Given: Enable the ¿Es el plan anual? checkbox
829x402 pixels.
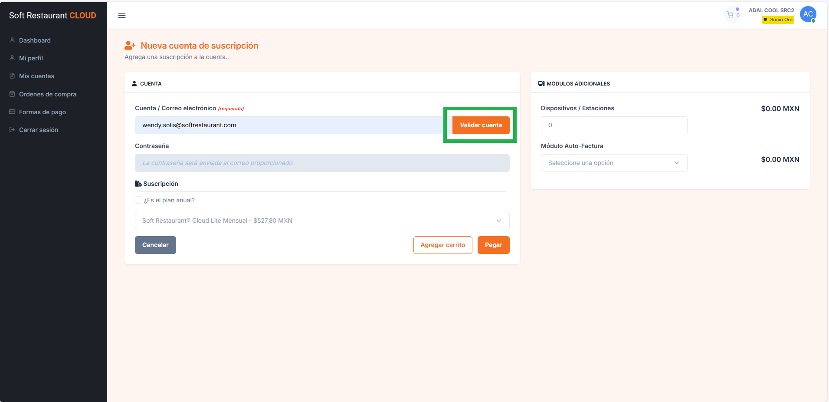Looking at the screenshot, I should coord(138,200).
